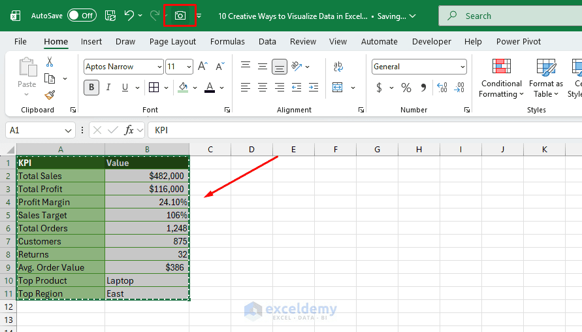Click the Center alignment icon
This screenshot has width=582, height=332.
[x=263, y=88]
